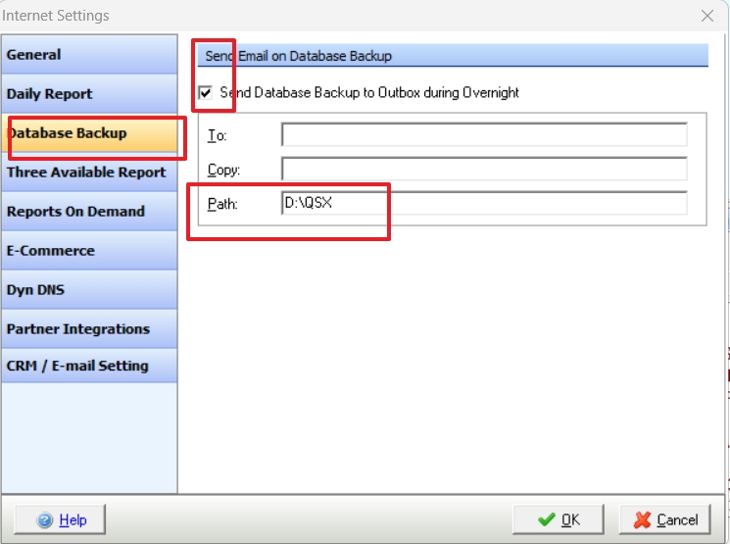
Task: Open the General settings tab
Action: pos(89,55)
